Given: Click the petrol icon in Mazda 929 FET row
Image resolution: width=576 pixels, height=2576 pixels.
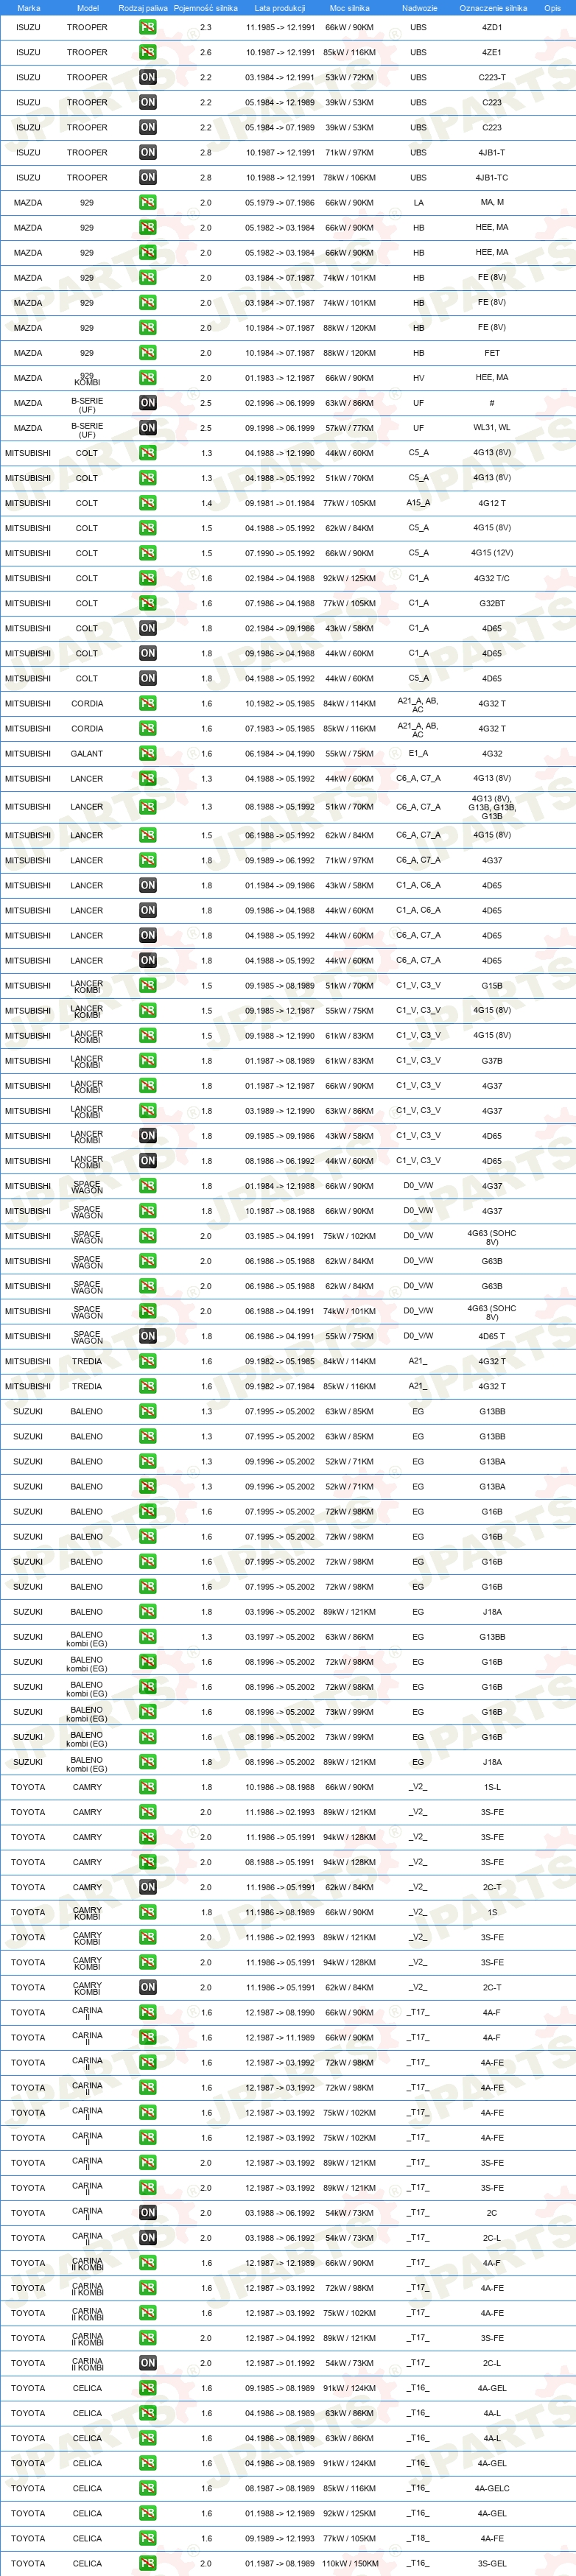Looking at the screenshot, I should click(148, 353).
